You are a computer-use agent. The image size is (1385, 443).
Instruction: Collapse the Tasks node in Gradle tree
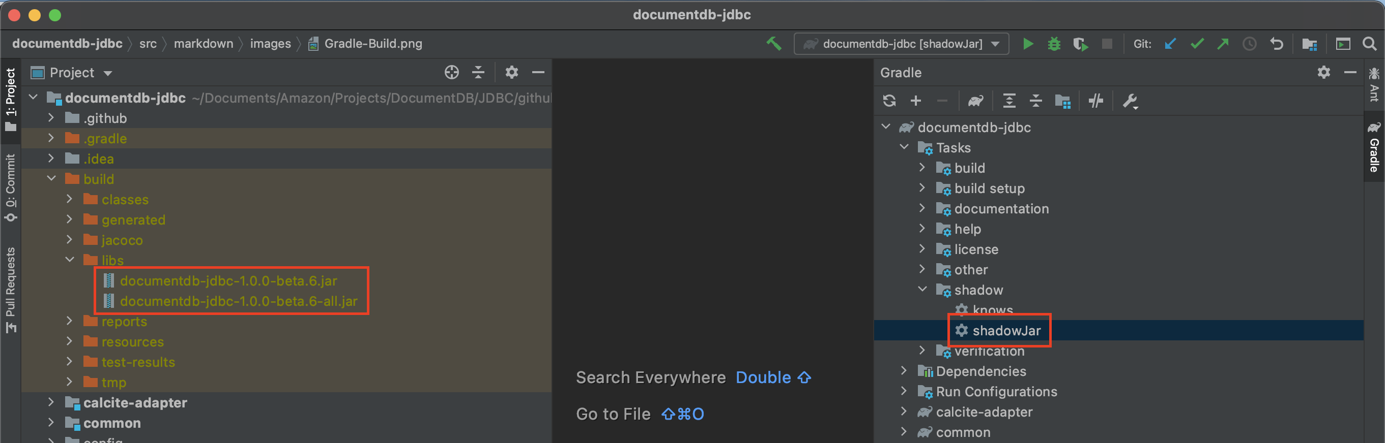[904, 147]
